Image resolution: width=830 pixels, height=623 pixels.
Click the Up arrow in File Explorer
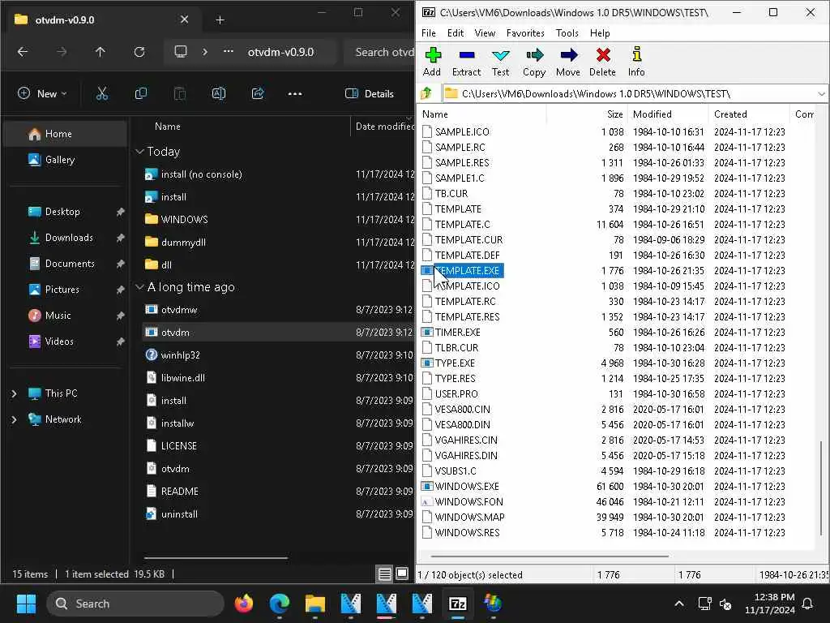click(x=100, y=52)
